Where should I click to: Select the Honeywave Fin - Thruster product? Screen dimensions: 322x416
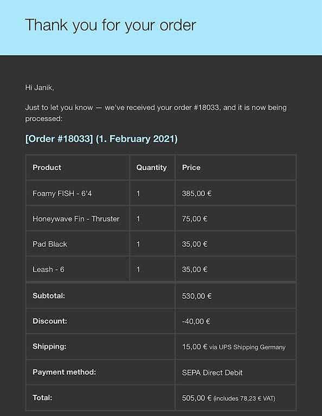(x=76, y=219)
